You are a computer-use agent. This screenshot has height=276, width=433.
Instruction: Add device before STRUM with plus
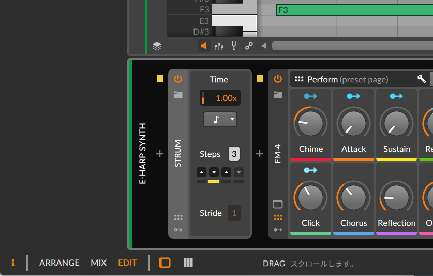point(160,154)
